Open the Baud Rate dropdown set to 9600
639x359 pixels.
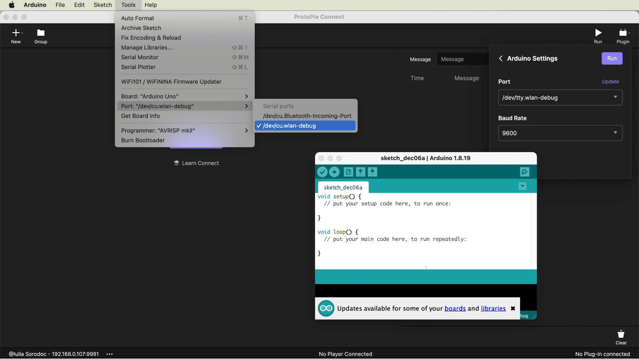point(560,133)
